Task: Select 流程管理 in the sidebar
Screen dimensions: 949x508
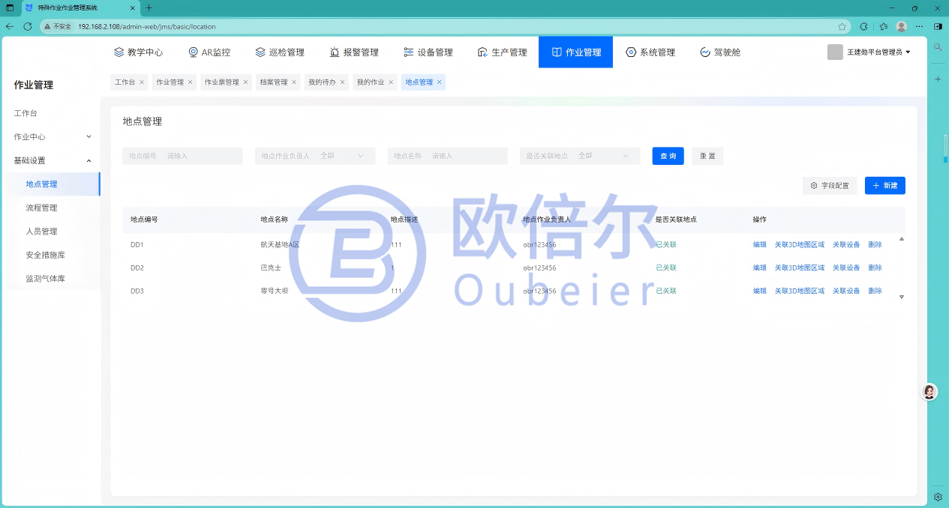Action: click(x=41, y=208)
